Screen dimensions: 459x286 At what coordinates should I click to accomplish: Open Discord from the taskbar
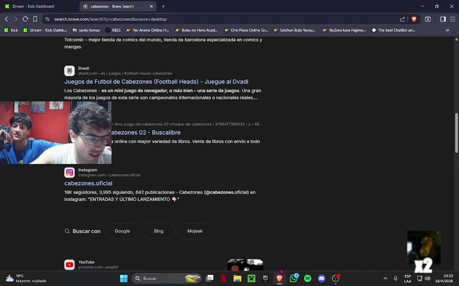[322, 278]
